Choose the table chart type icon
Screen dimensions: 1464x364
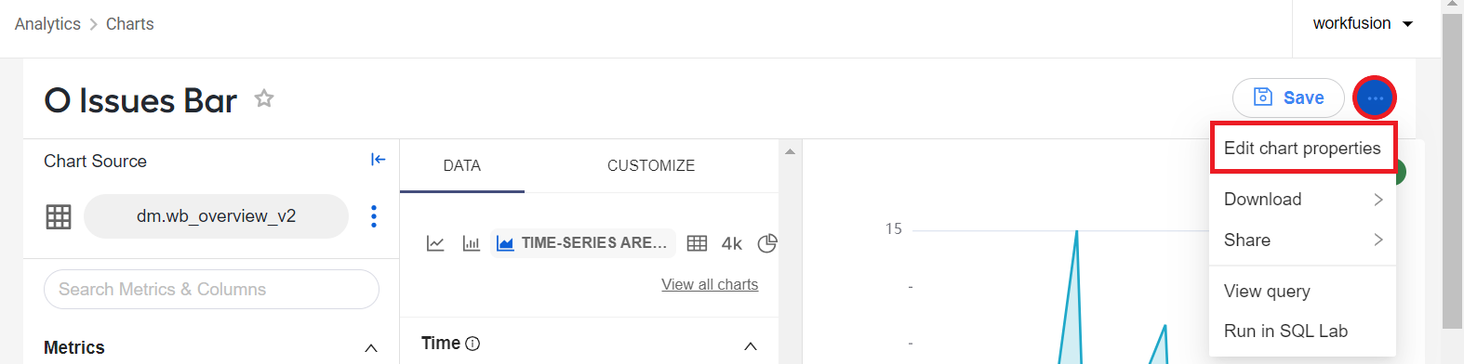pyautogui.click(x=697, y=243)
